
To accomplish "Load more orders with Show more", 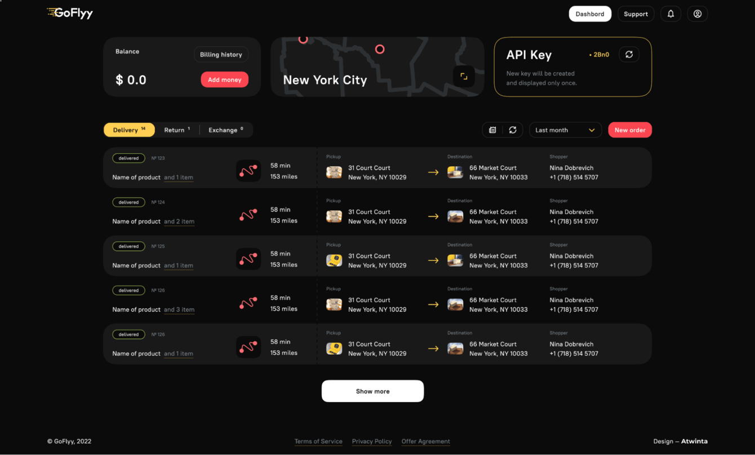I will click(372, 391).
